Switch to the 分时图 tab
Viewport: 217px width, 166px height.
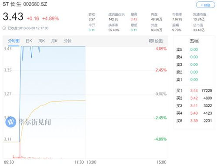tap(13, 41)
